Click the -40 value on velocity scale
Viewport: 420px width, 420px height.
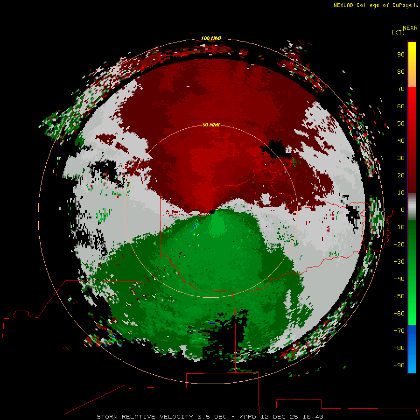point(399,279)
